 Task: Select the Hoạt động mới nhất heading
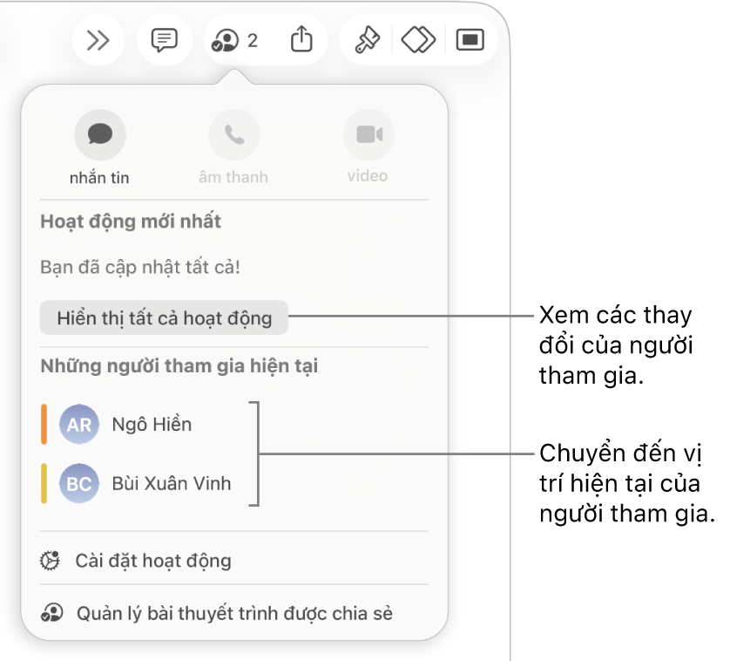tap(131, 221)
